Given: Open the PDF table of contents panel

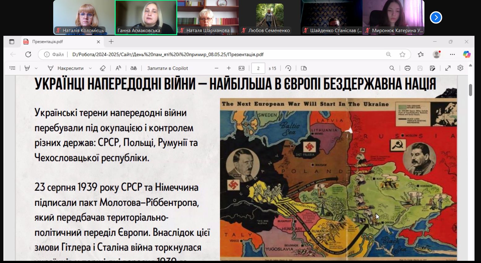Looking at the screenshot, I should click(12, 68).
